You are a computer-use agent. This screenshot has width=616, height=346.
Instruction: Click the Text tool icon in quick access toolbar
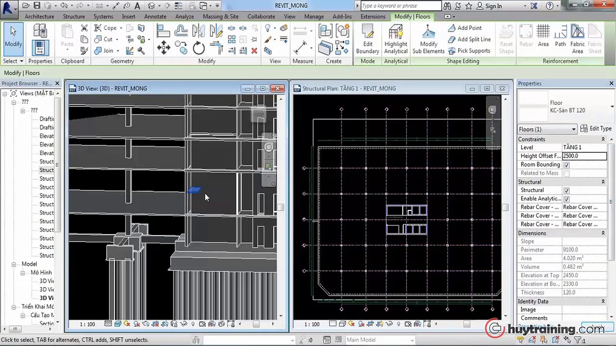[137, 6]
